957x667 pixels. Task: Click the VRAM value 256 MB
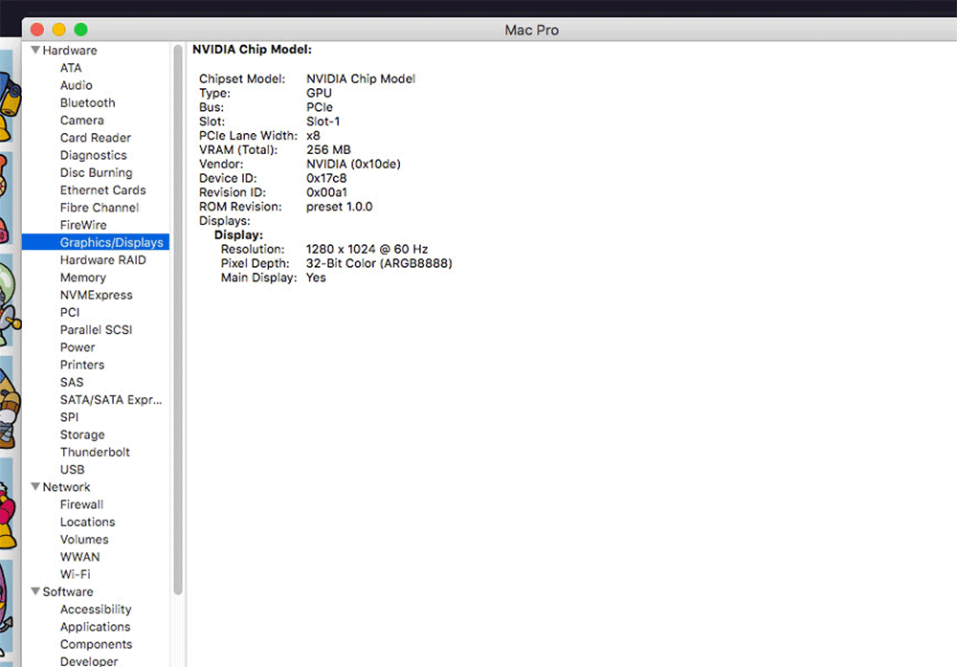(x=328, y=149)
